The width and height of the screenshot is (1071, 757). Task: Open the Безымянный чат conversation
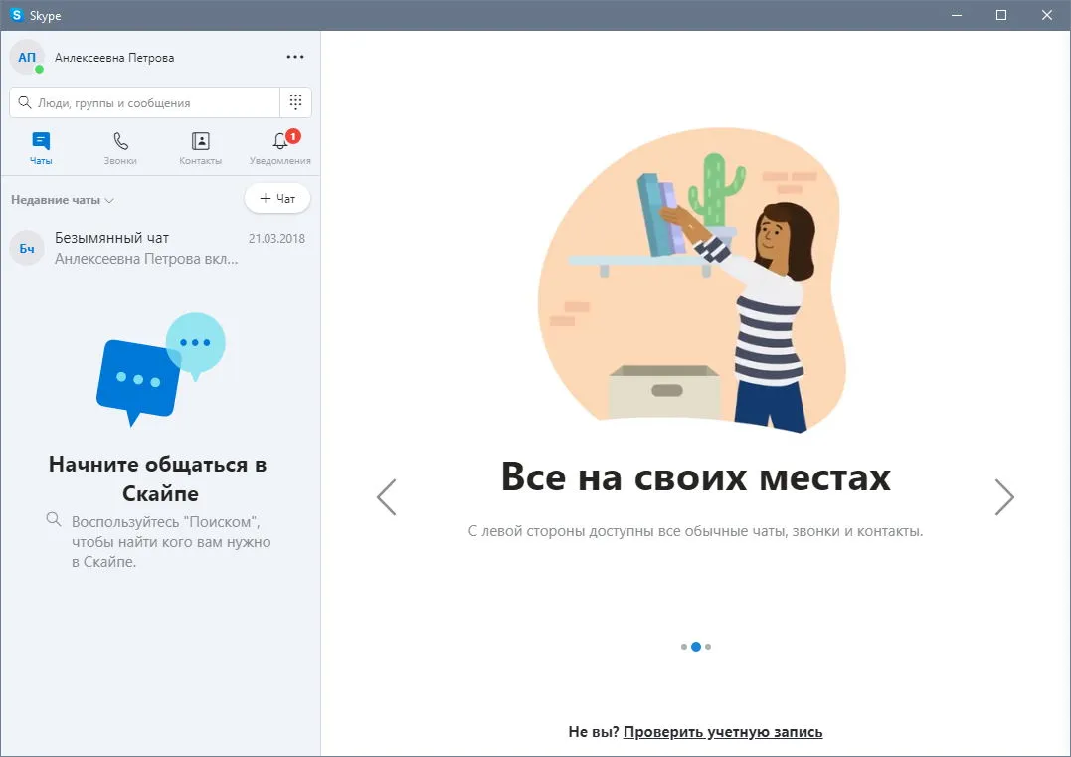[x=160, y=248]
